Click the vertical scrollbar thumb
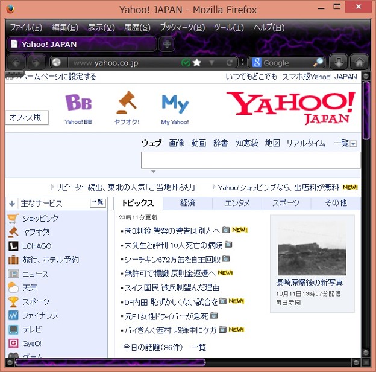Viewport: 376px width, 372px height. pos(366,111)
